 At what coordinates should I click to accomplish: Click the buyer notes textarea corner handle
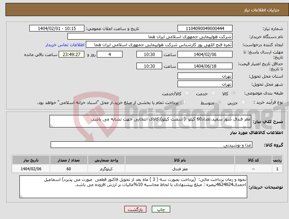21,196
